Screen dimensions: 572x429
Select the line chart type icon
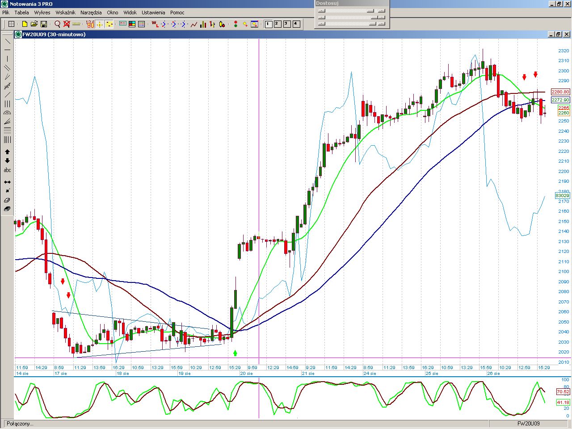193,24
